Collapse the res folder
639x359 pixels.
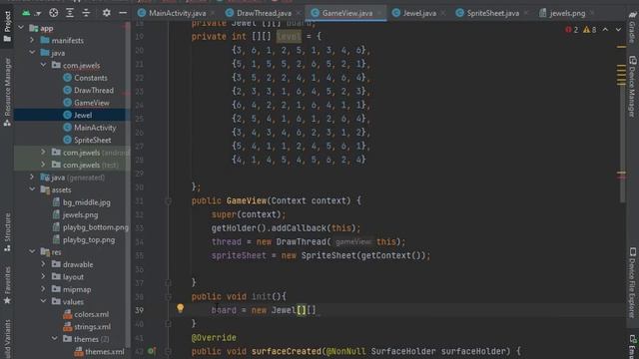pyautogui.click(x=32, y=252)
